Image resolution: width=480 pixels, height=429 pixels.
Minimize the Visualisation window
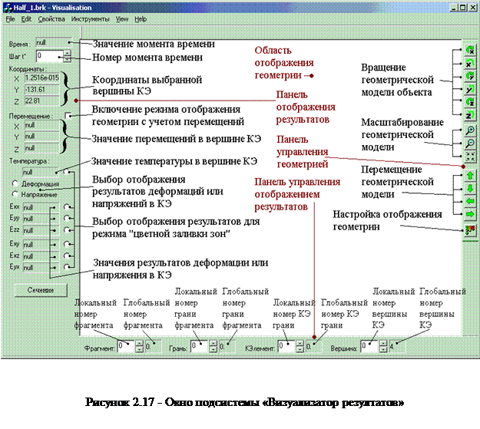[x=453, y=8]
